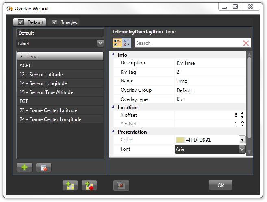Click into the property Search field

187,43
